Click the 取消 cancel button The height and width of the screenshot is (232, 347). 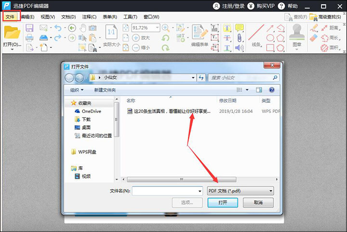[258, 203]
